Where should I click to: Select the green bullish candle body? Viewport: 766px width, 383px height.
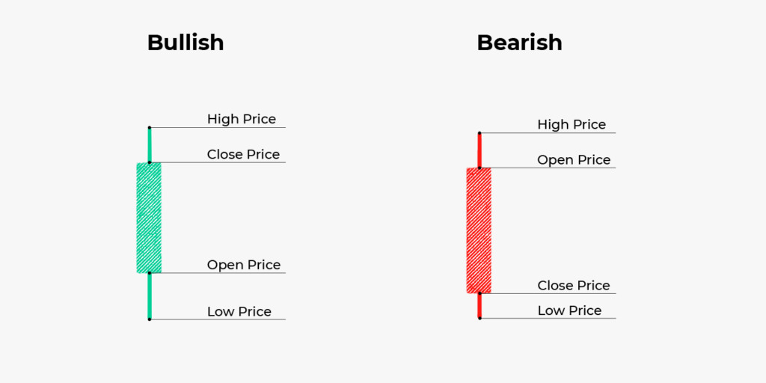pyautogui.click(x=149, y=217)
